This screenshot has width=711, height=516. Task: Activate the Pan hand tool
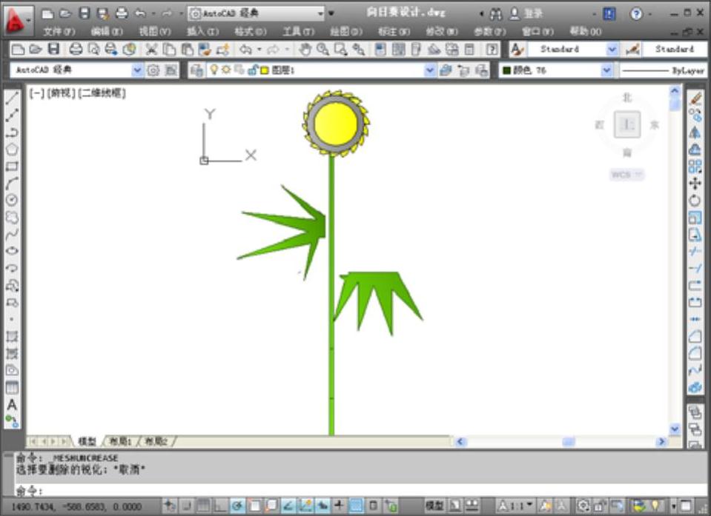pyautogui.click(x=305, y=50)
